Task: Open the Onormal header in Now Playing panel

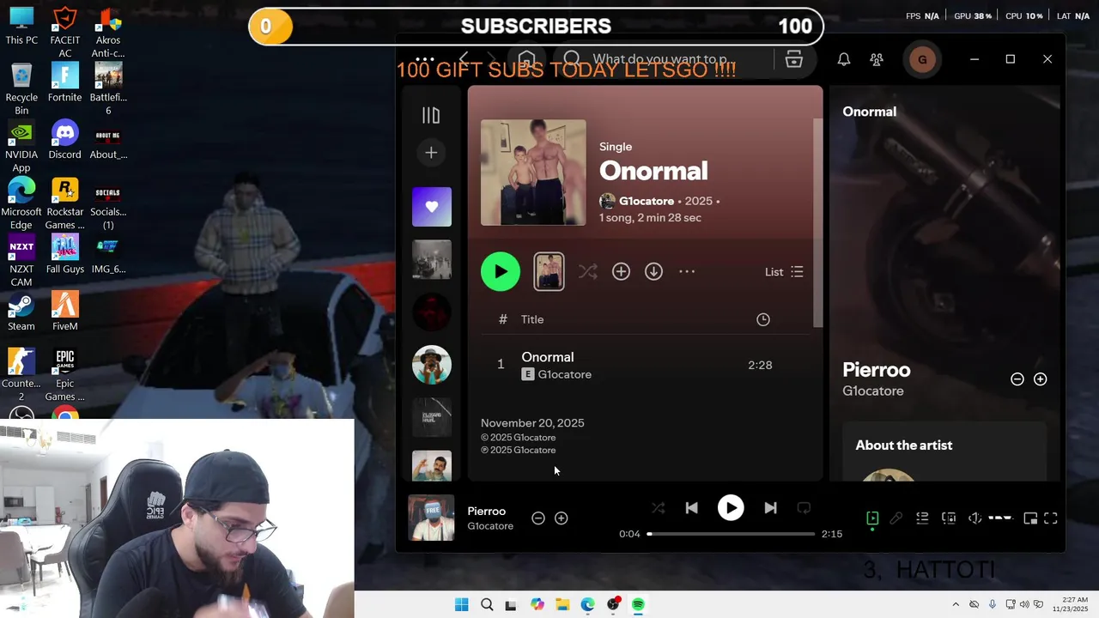Action: 870,112
